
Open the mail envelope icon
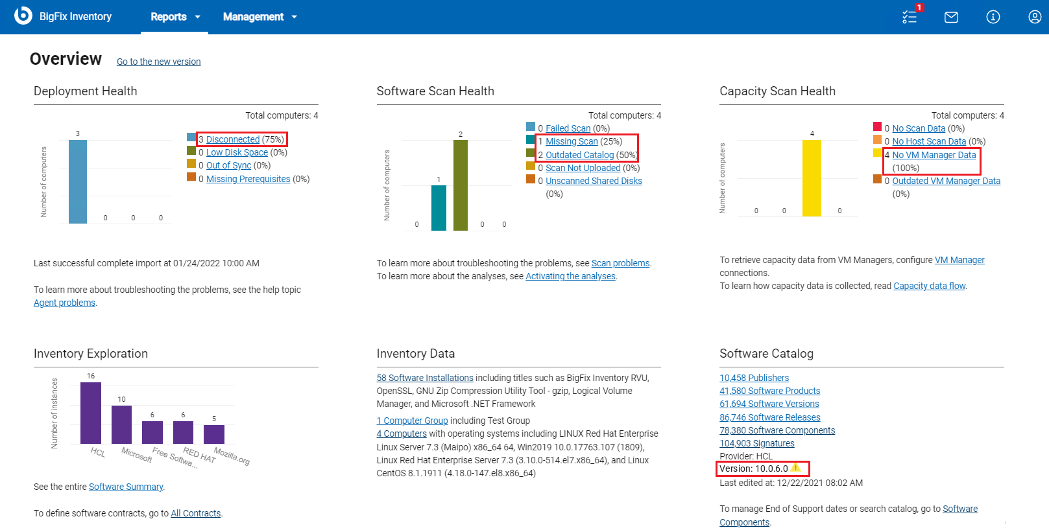951,17
